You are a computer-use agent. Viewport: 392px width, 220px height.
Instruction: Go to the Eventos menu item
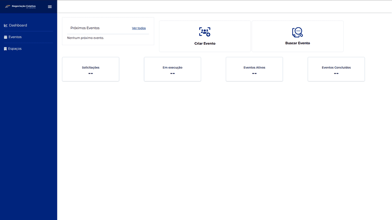(x=15, y=37)
